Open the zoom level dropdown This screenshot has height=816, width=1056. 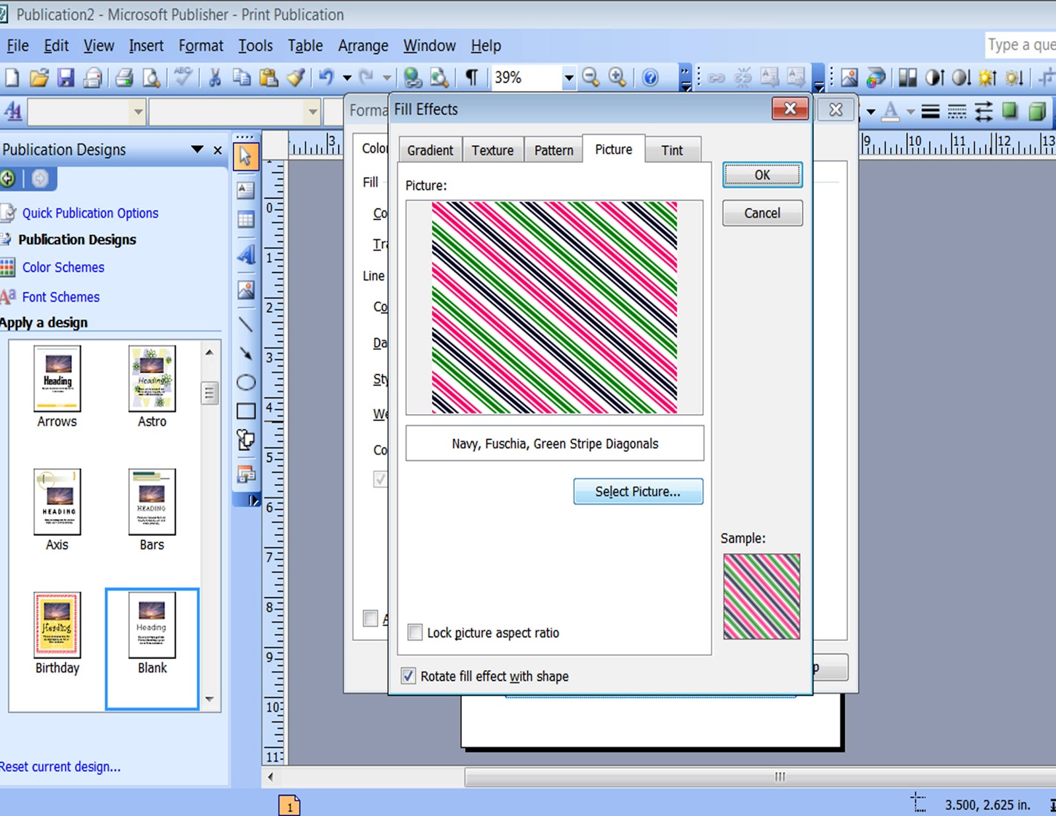568,77
